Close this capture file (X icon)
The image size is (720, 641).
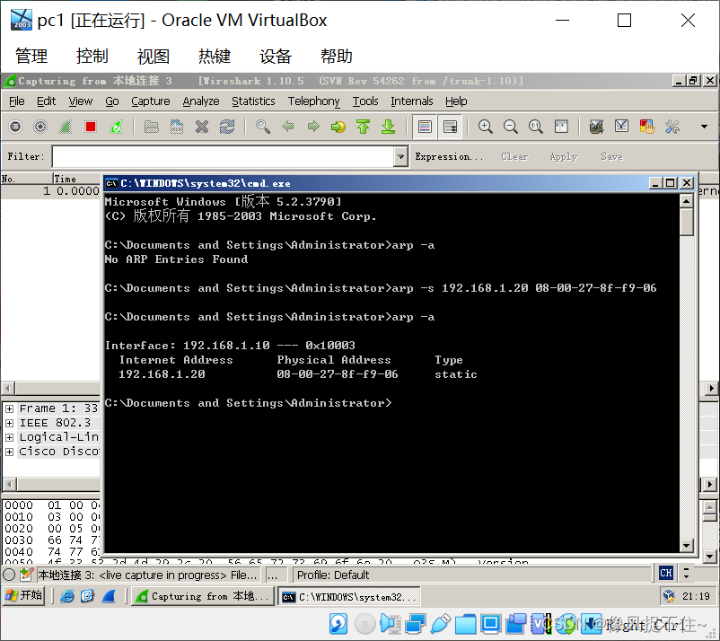(202, 127)
